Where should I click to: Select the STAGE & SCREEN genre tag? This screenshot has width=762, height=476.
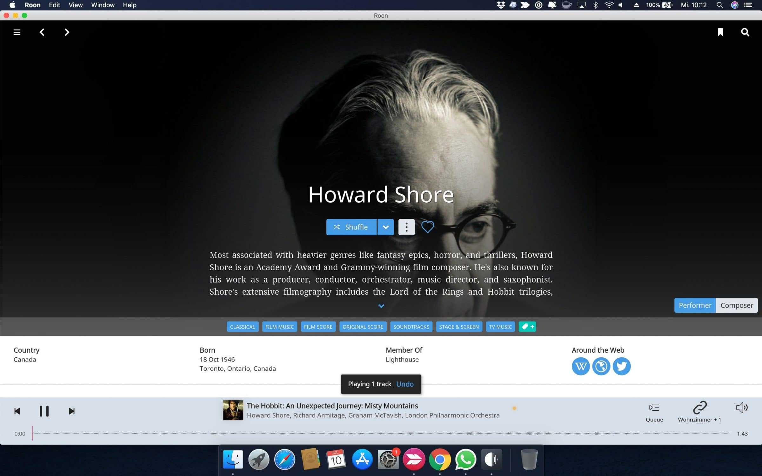tap(459, 327)
